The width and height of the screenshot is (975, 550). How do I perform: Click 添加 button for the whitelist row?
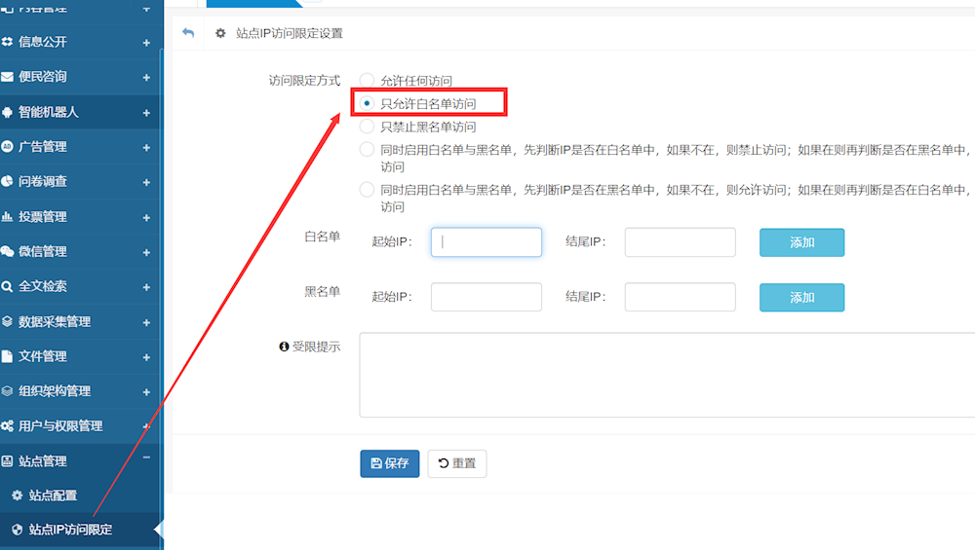(x=801, y=242)
